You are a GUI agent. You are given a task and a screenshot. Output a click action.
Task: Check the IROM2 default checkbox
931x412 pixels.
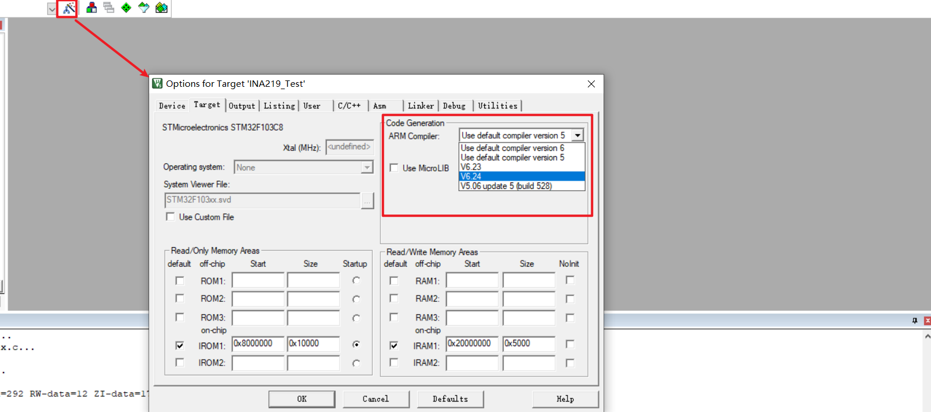(x=179, y=362)
